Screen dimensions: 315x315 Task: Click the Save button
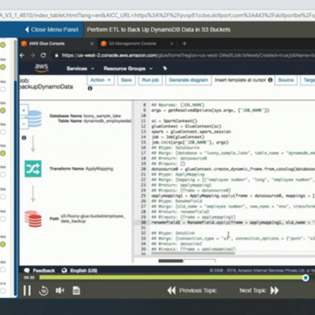tap(126, 80)
